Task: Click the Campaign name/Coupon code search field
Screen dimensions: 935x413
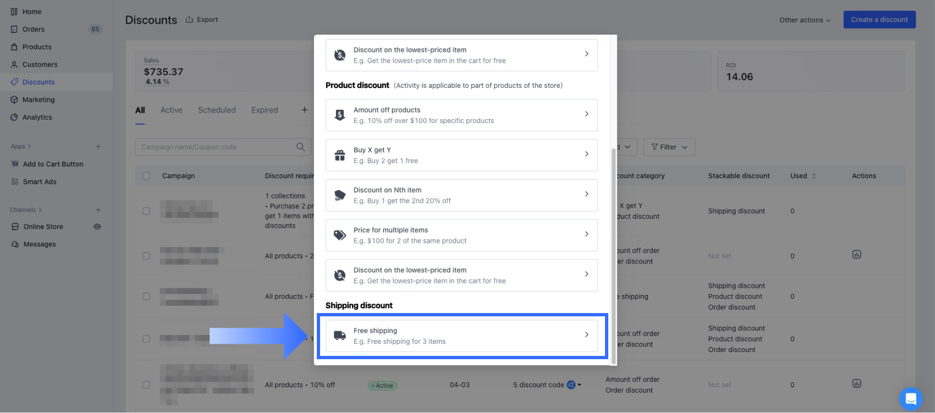Action: pos(215,147)
